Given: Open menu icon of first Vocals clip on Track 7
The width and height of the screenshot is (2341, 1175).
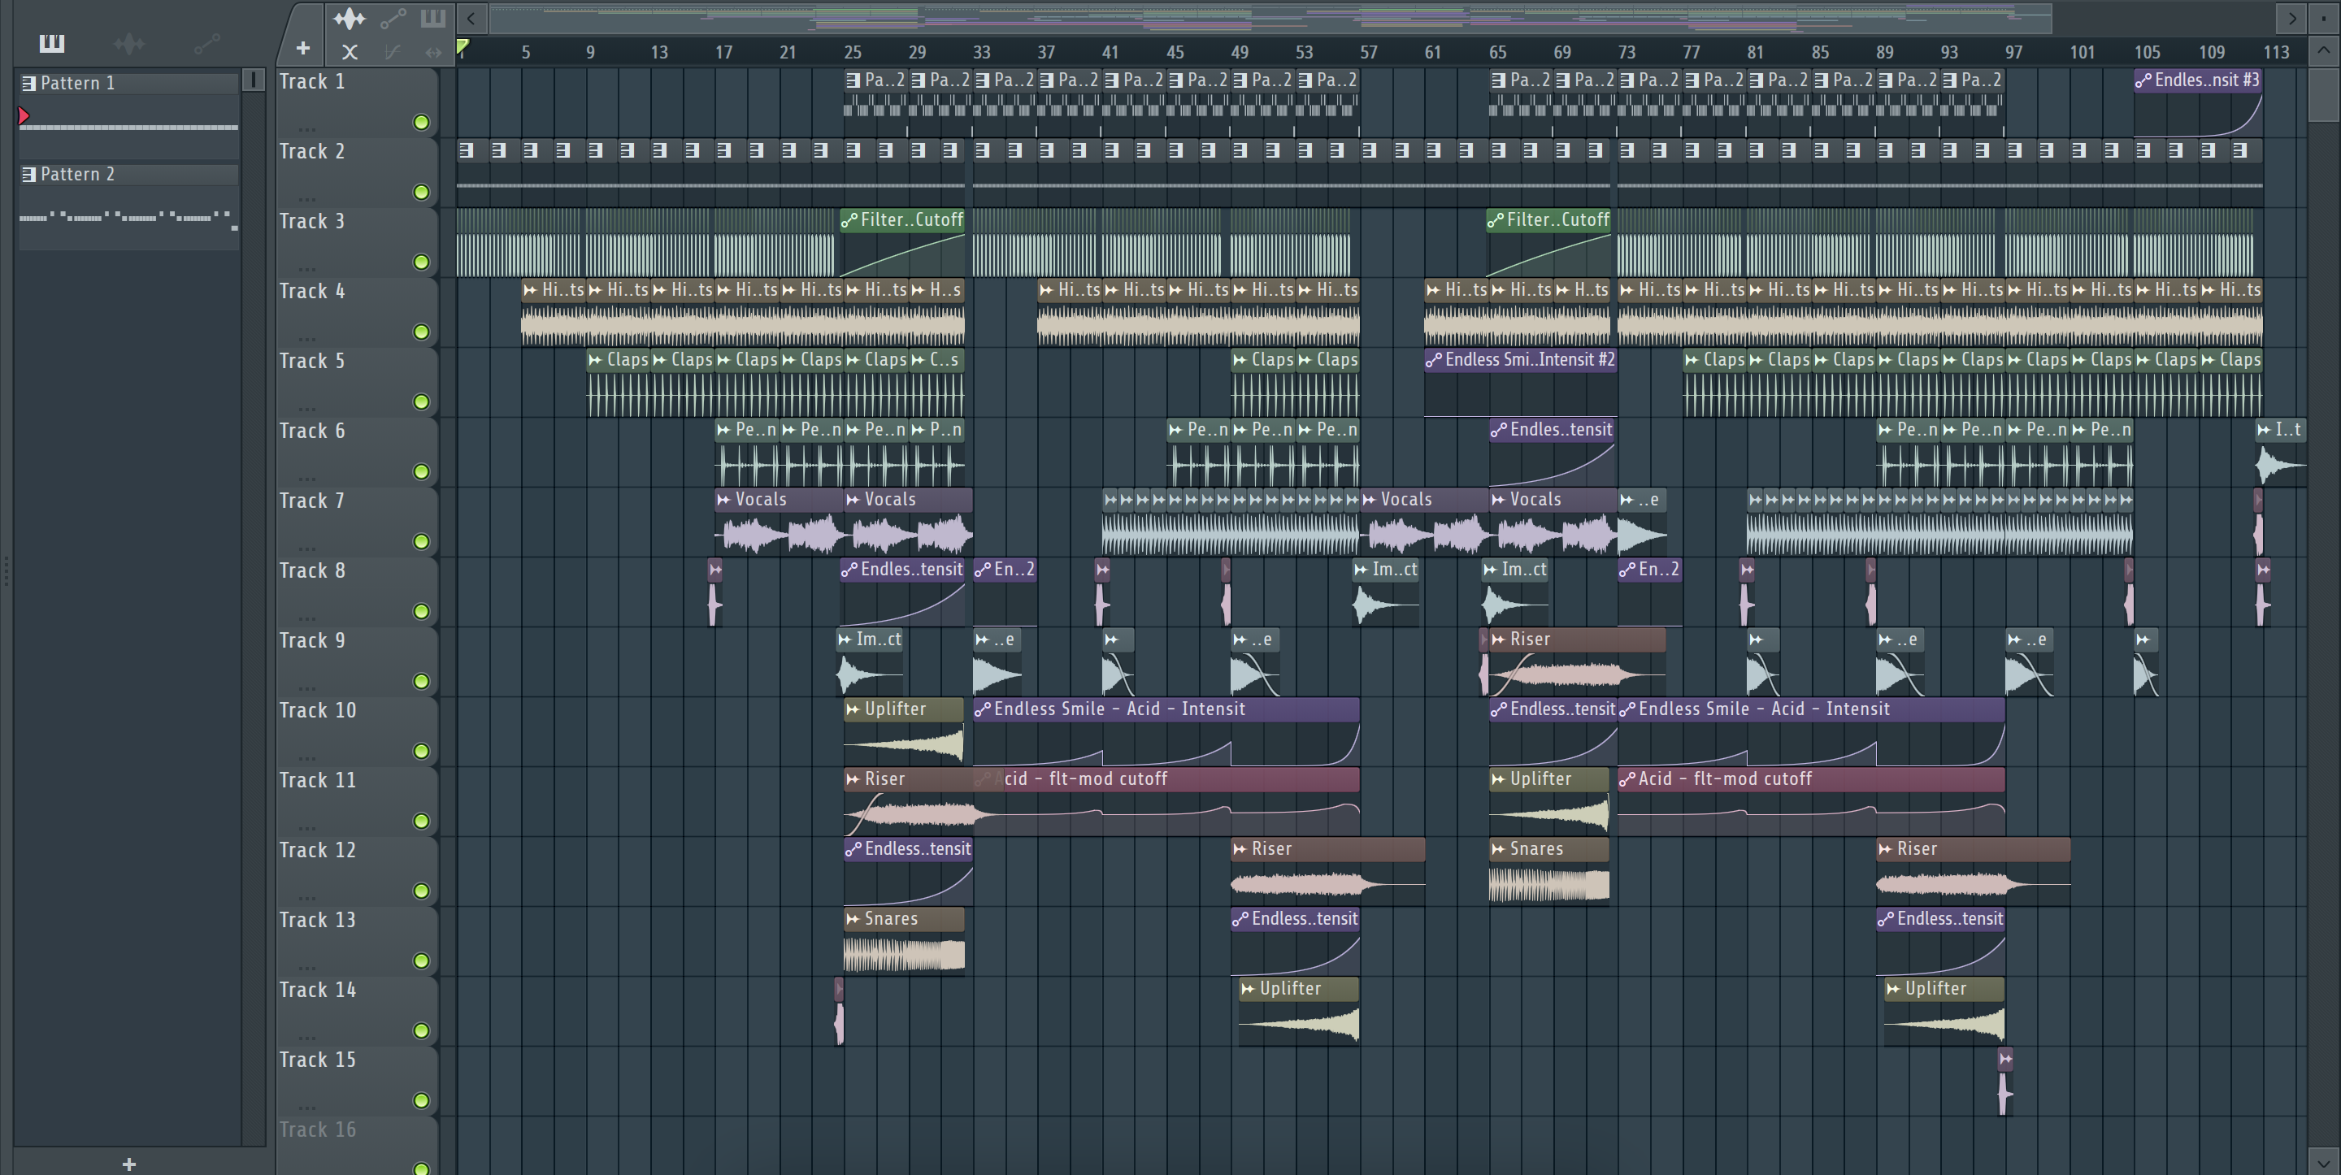Looking at the screenshot, I should pyautogui.click(x=724, y=499).
